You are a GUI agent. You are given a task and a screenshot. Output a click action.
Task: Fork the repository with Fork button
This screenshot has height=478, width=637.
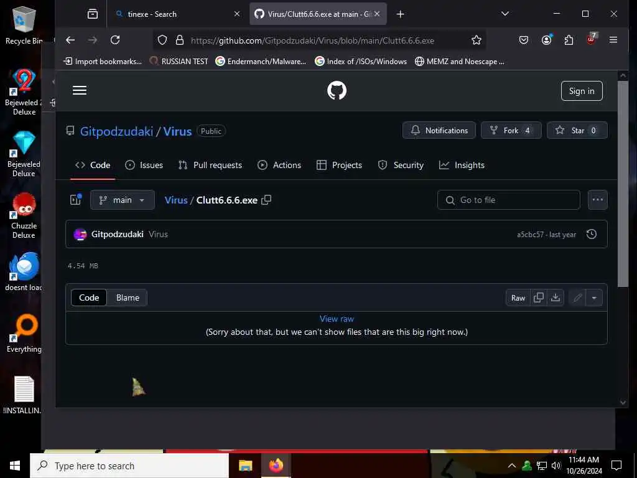point(511,130)
